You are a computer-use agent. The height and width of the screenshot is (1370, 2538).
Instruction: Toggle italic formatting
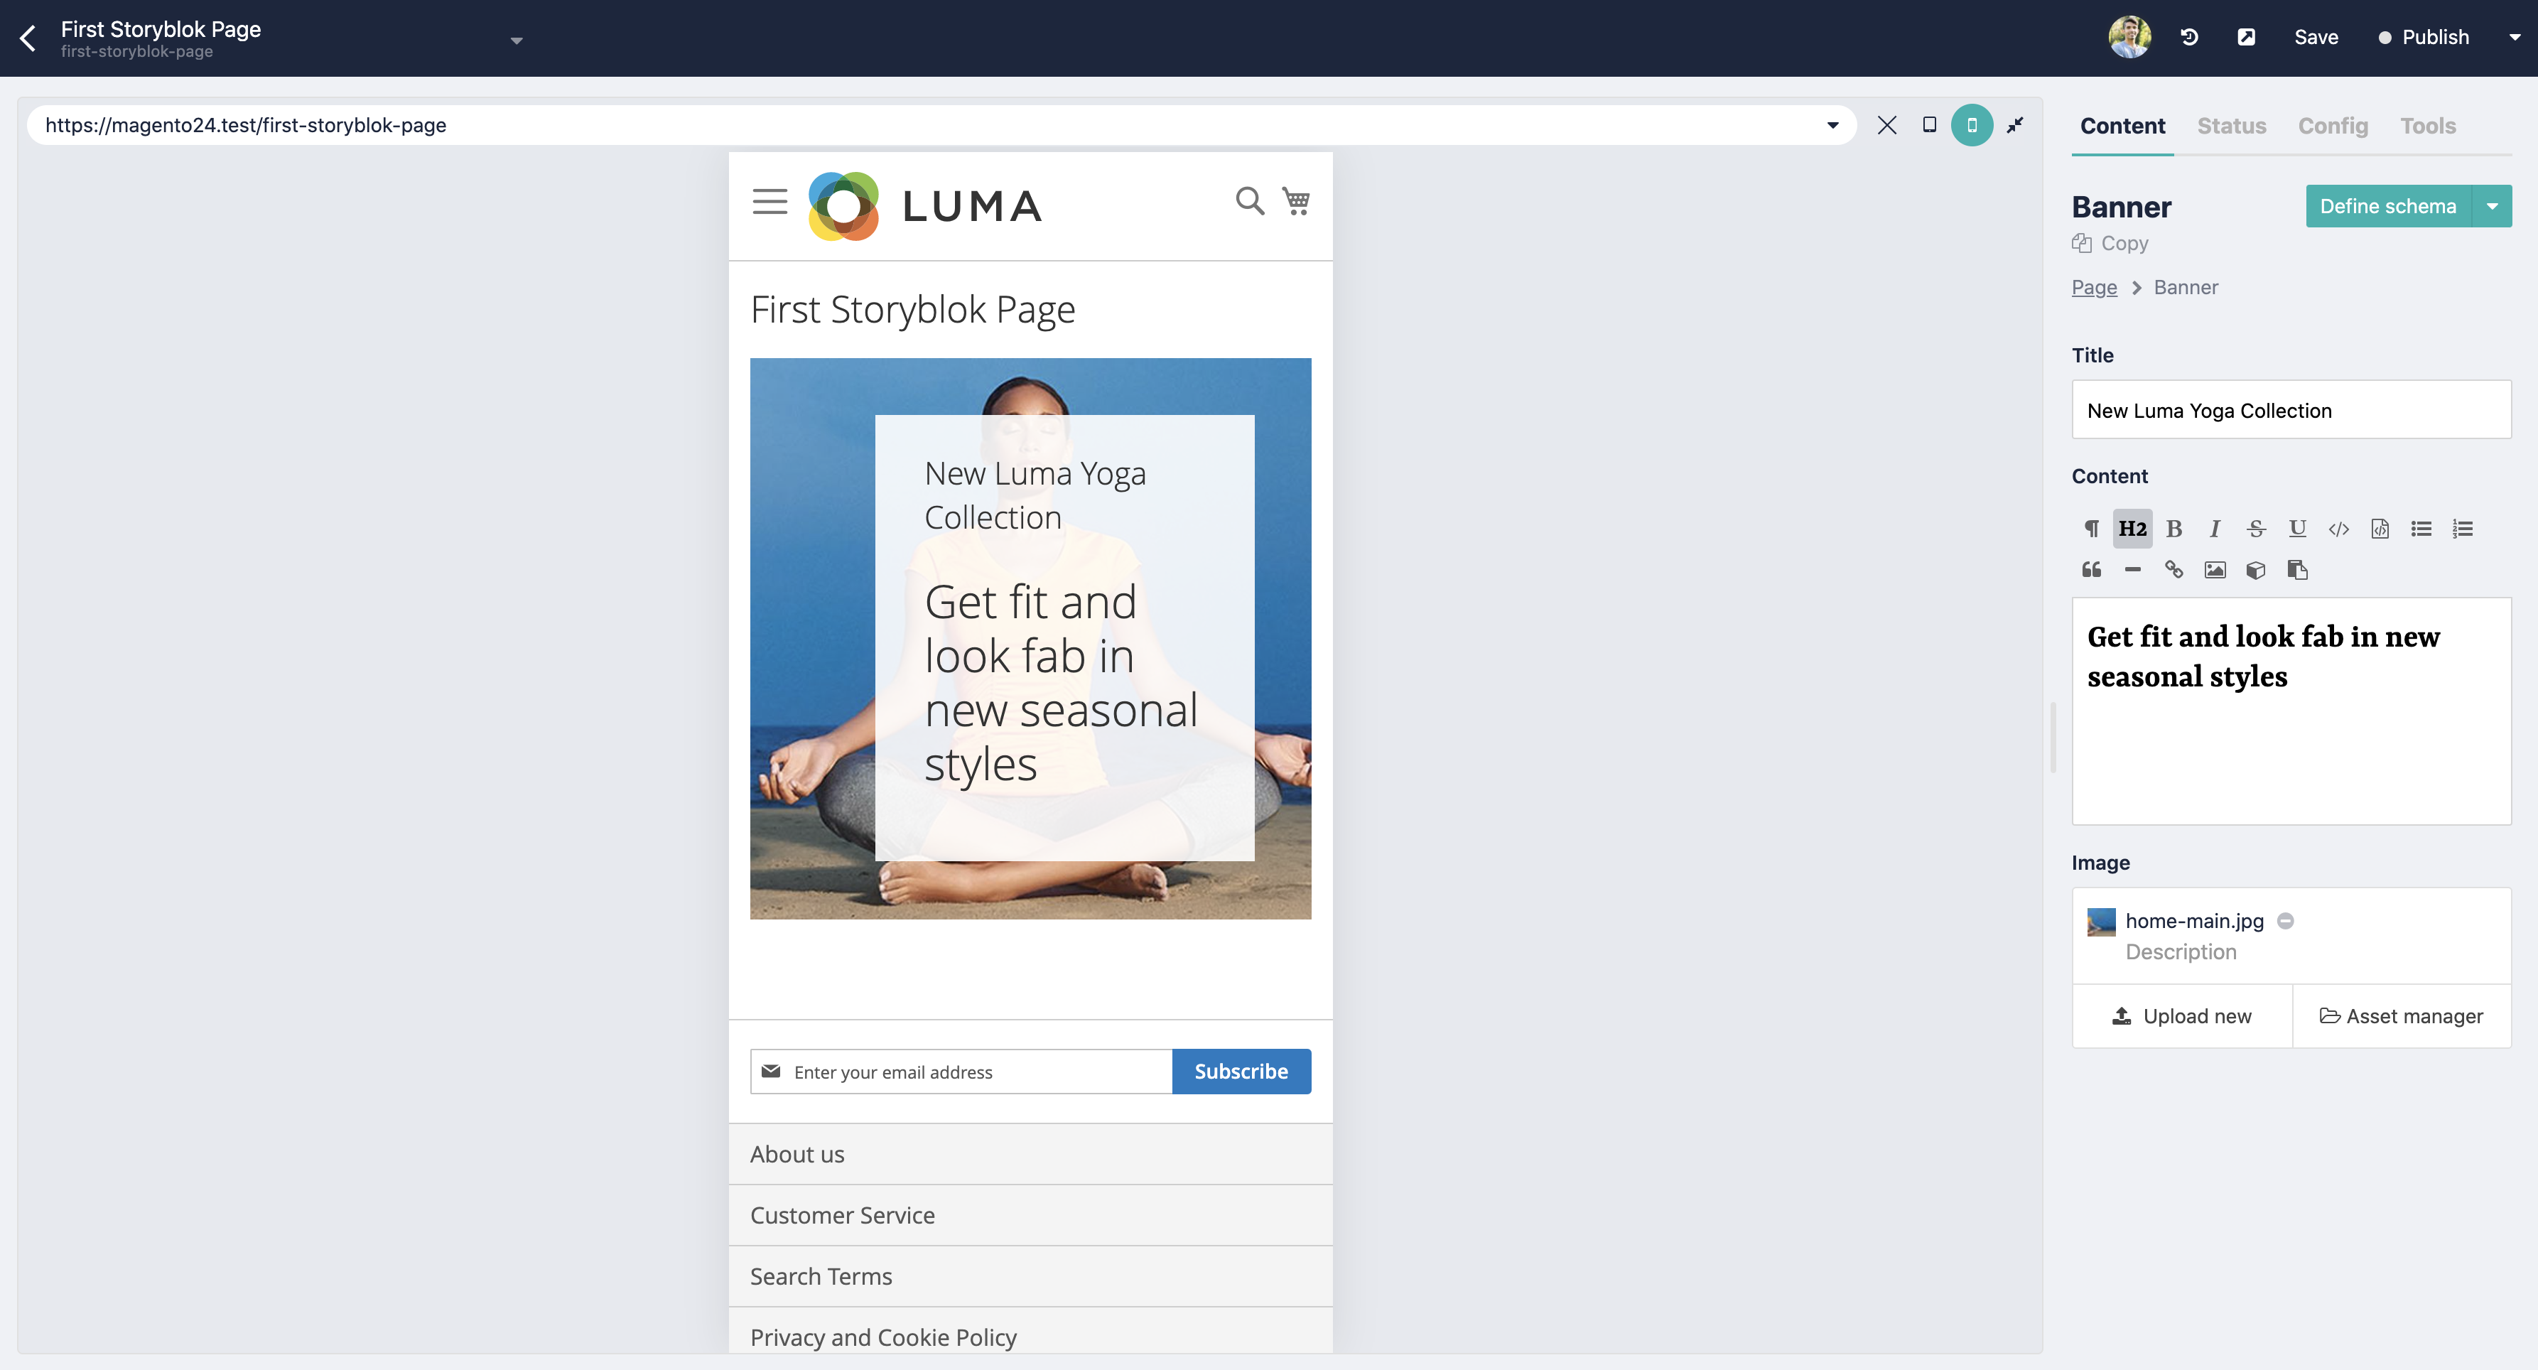tap(2215, 529)
